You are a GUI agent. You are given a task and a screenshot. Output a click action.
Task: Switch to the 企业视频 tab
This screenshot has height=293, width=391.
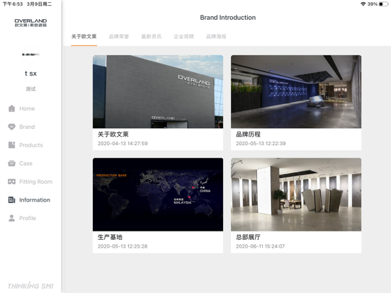point(183,37)
